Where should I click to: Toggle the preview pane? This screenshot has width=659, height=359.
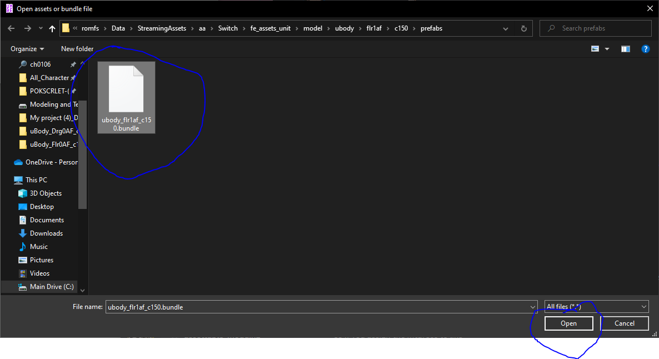click(625, 49)
